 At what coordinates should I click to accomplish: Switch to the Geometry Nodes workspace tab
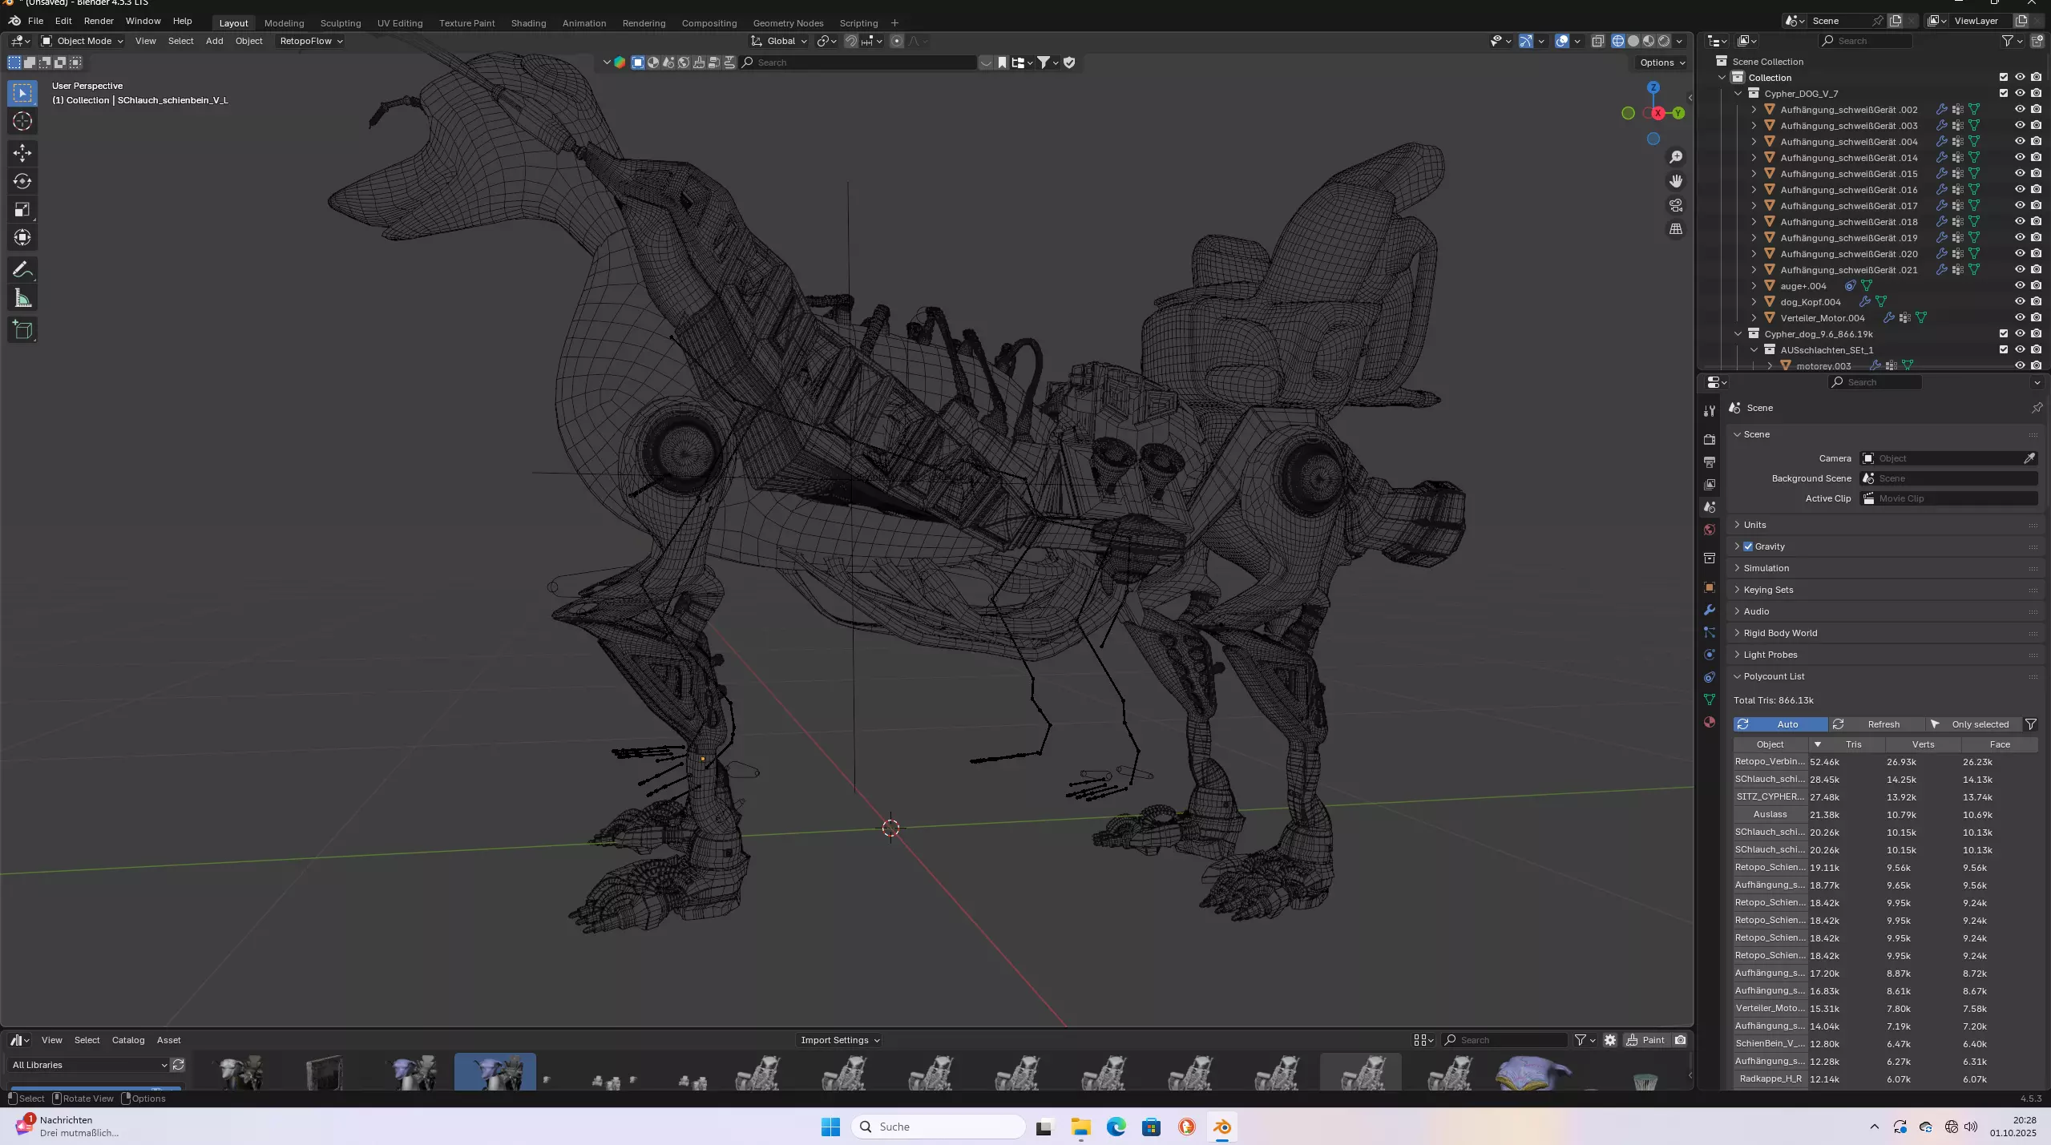tap(788, 23)
